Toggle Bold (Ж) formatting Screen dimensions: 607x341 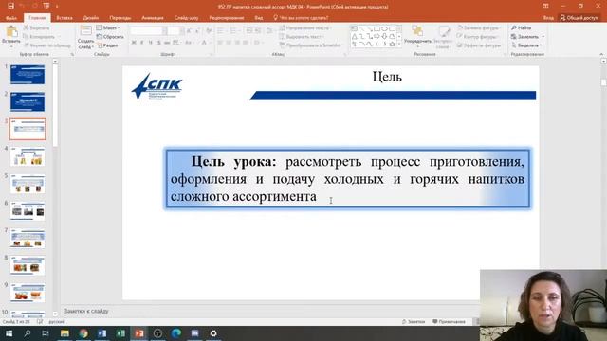134,43
